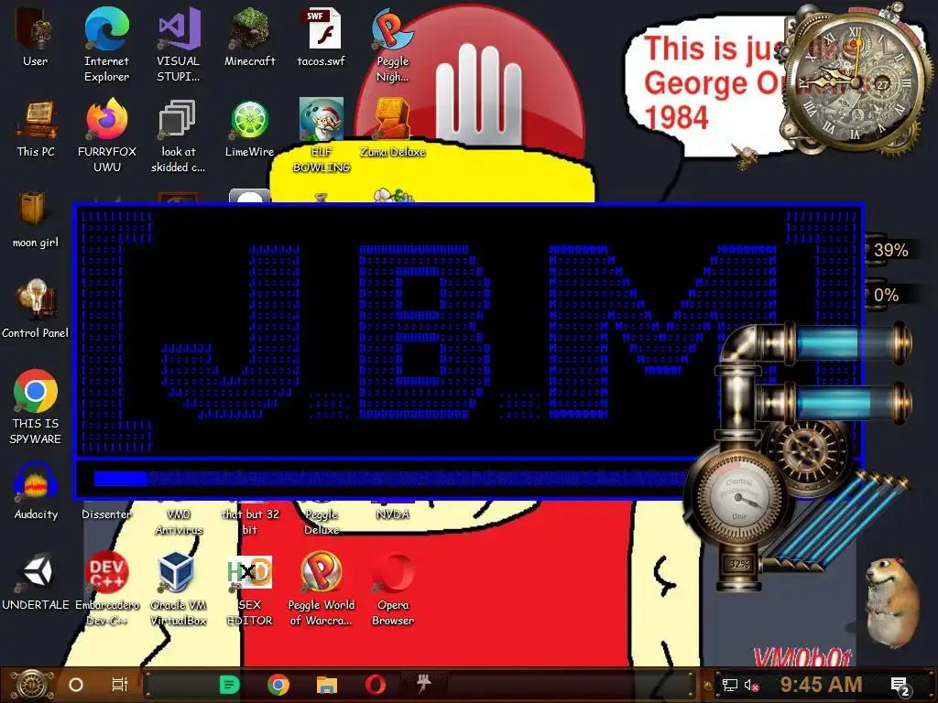Select the that but 32 bit label
Image resolution: width=938 pixels, height=703 pixels.
pos(250,522)
